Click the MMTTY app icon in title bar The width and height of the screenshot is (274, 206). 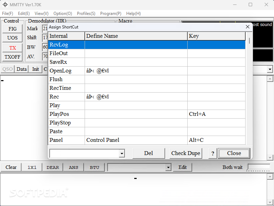pyautogui.click(x=5, y=5)
